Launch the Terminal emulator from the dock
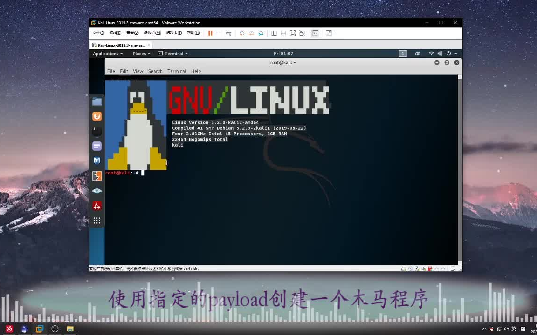537x335 pixels. coord(97,131)
